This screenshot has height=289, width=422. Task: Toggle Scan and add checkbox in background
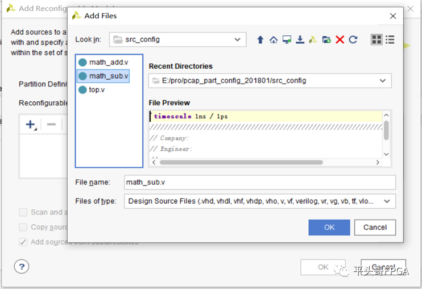[x=23, y=212]
